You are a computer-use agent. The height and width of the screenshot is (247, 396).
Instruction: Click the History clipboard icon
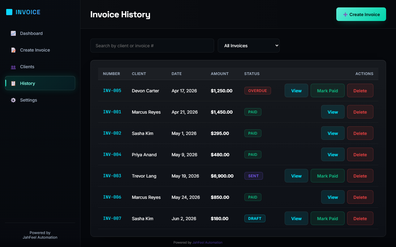point(13,83)
